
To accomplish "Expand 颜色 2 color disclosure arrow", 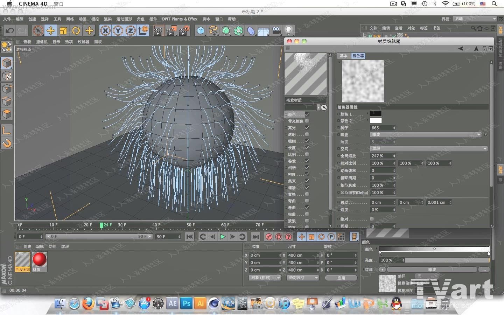I will (x=367, y=120).
